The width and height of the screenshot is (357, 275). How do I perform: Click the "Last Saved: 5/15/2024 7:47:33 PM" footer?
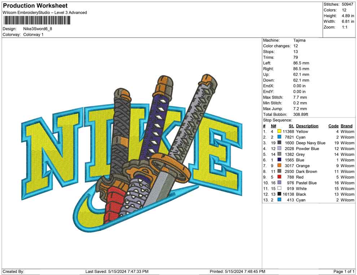(x=117, y=271)
